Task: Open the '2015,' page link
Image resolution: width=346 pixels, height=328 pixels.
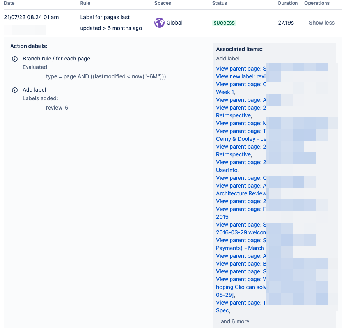Action: [x=223, y=217]
